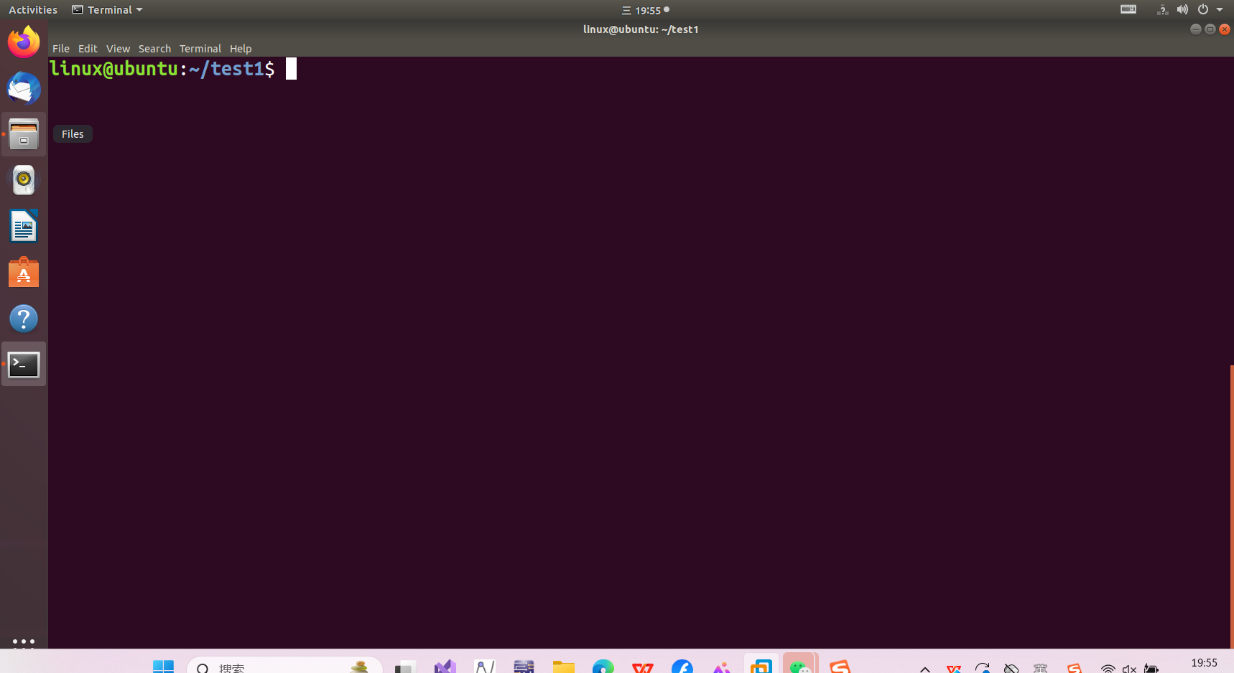Open the File menu in Terminal
1234x673 pixels.
click(x=61, y=48)
